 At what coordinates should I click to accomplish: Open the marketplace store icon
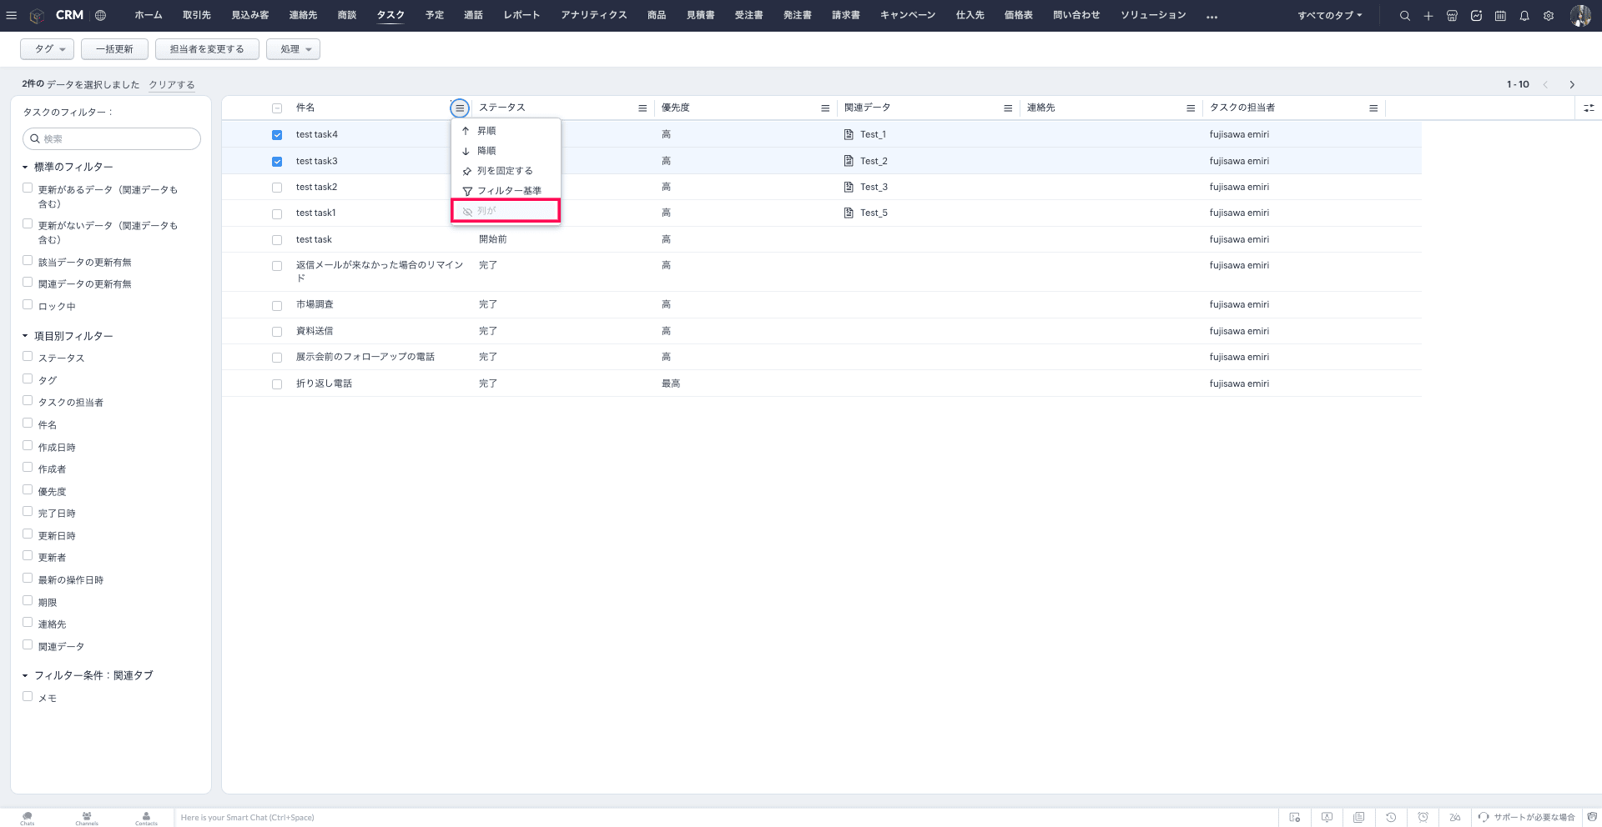click(1453, 16)
